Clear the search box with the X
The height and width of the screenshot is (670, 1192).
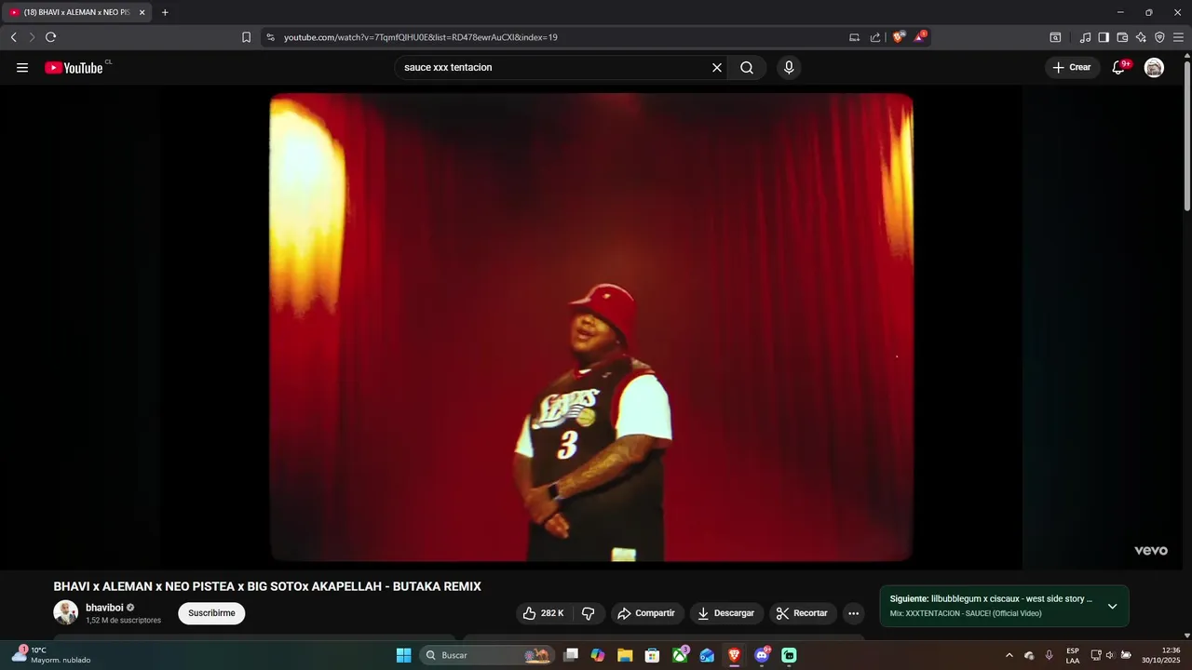[x=717, y=68]
